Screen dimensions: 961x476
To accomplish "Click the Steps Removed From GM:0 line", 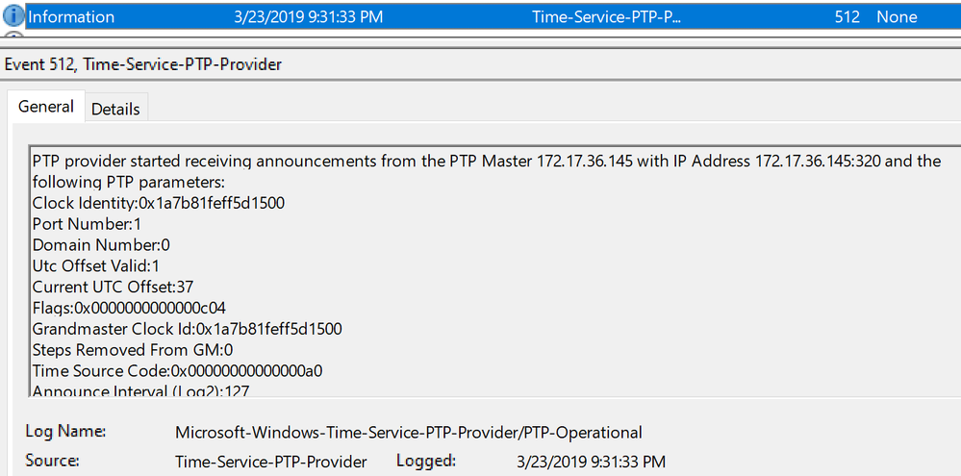I will 133,350.
